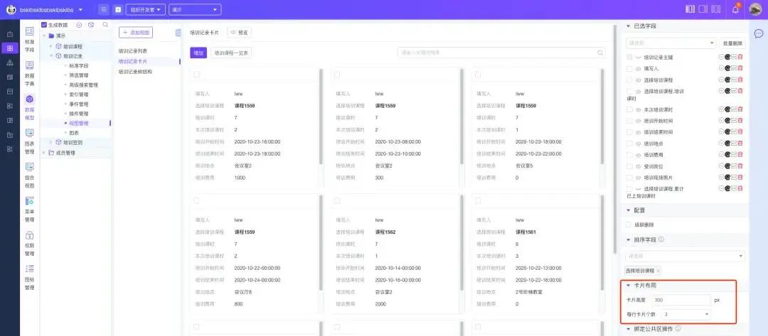This screenshot has width=768, height=336.
Task: Click the keyword search input field
Action: [501, 53]
